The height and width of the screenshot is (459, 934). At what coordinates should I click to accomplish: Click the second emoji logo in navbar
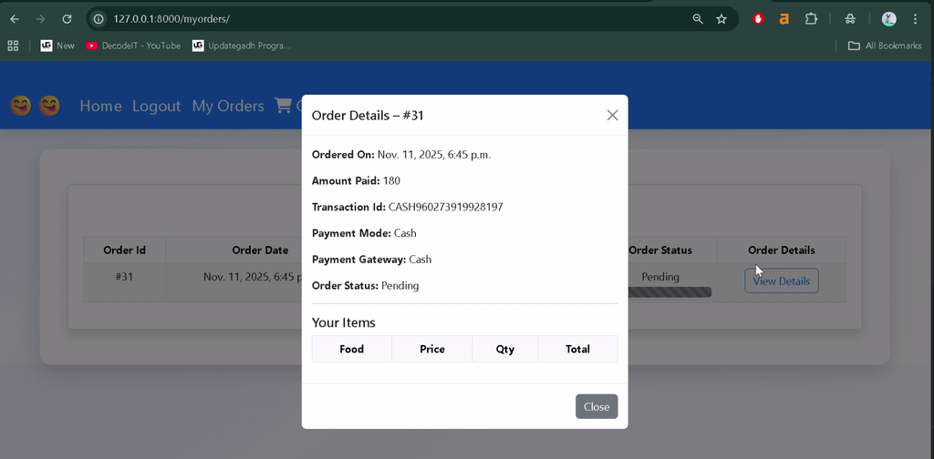pyautogui.click(x=49, y=106)
